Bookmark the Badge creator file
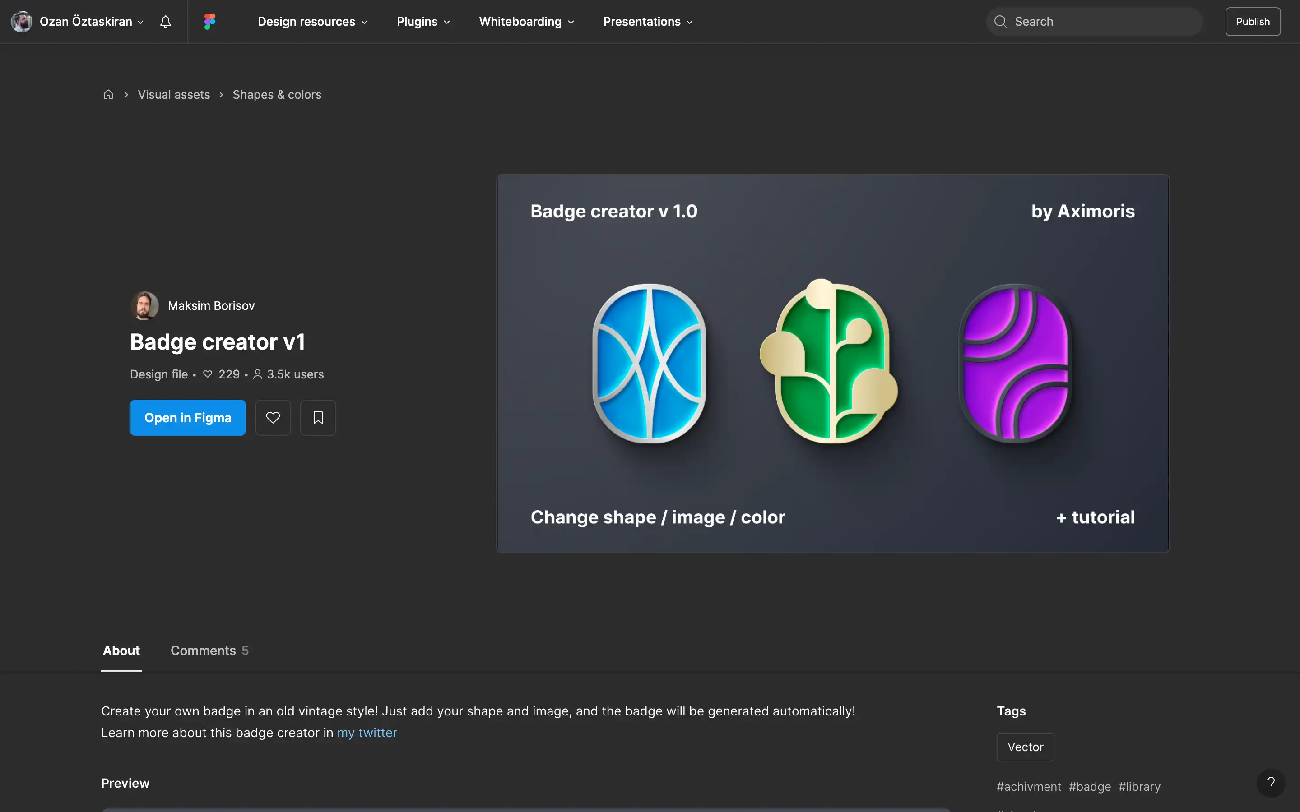 (x=318, y=417)
